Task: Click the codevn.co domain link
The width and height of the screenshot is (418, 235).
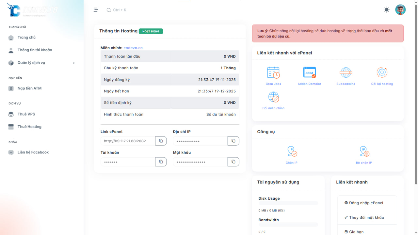Action: [x=133, y=48]
